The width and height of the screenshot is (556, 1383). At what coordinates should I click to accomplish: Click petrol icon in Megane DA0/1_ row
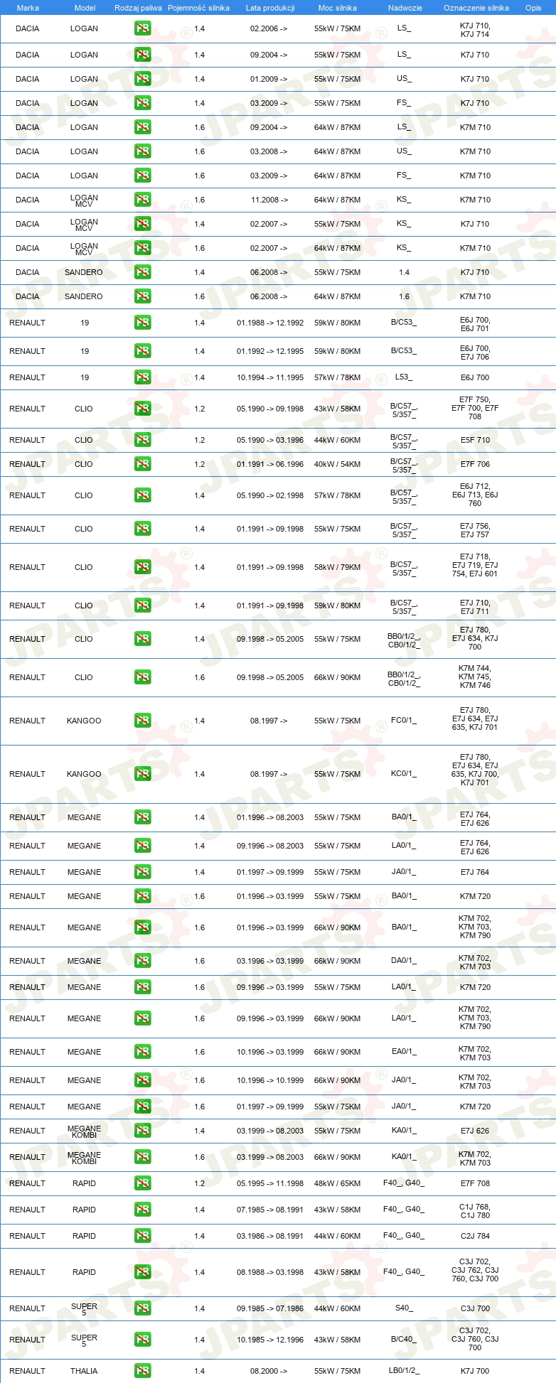143,961
